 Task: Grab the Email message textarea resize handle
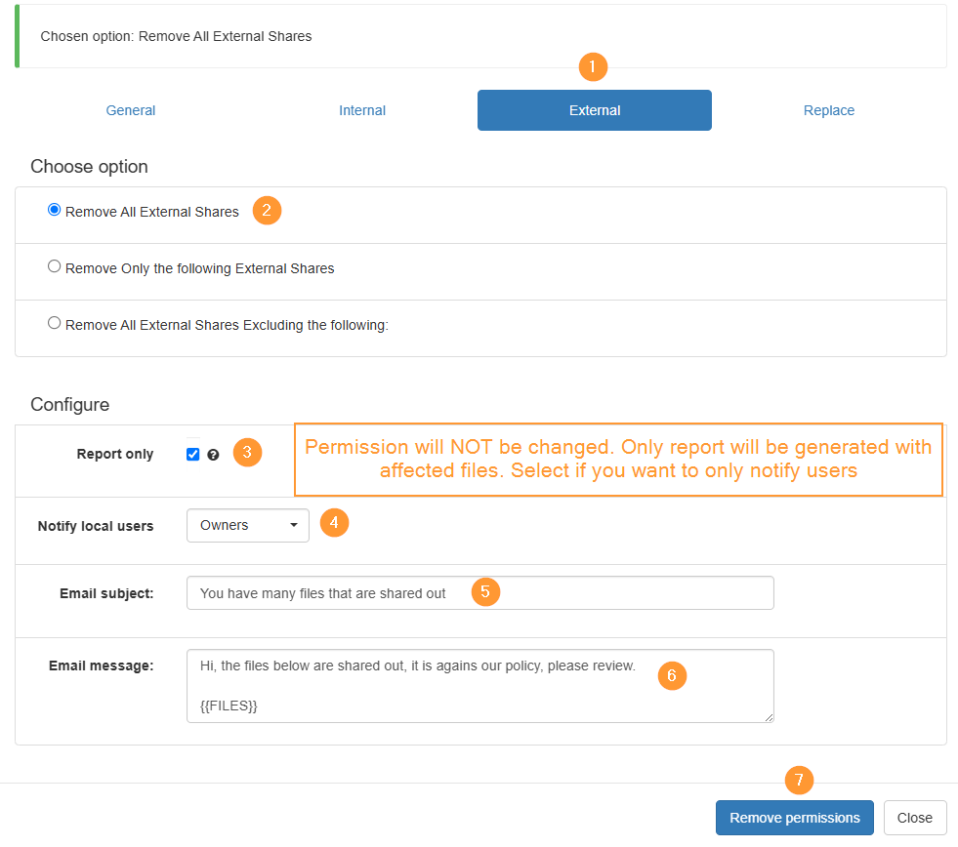770,717
